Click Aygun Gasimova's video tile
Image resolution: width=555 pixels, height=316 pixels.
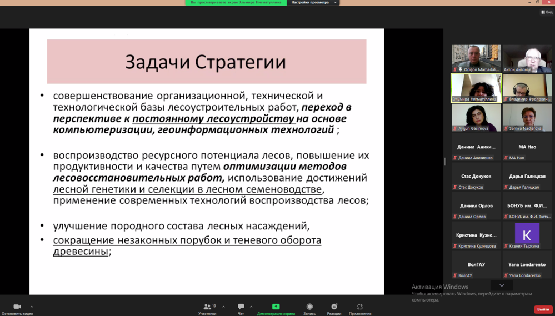click(x=476, y=117)
